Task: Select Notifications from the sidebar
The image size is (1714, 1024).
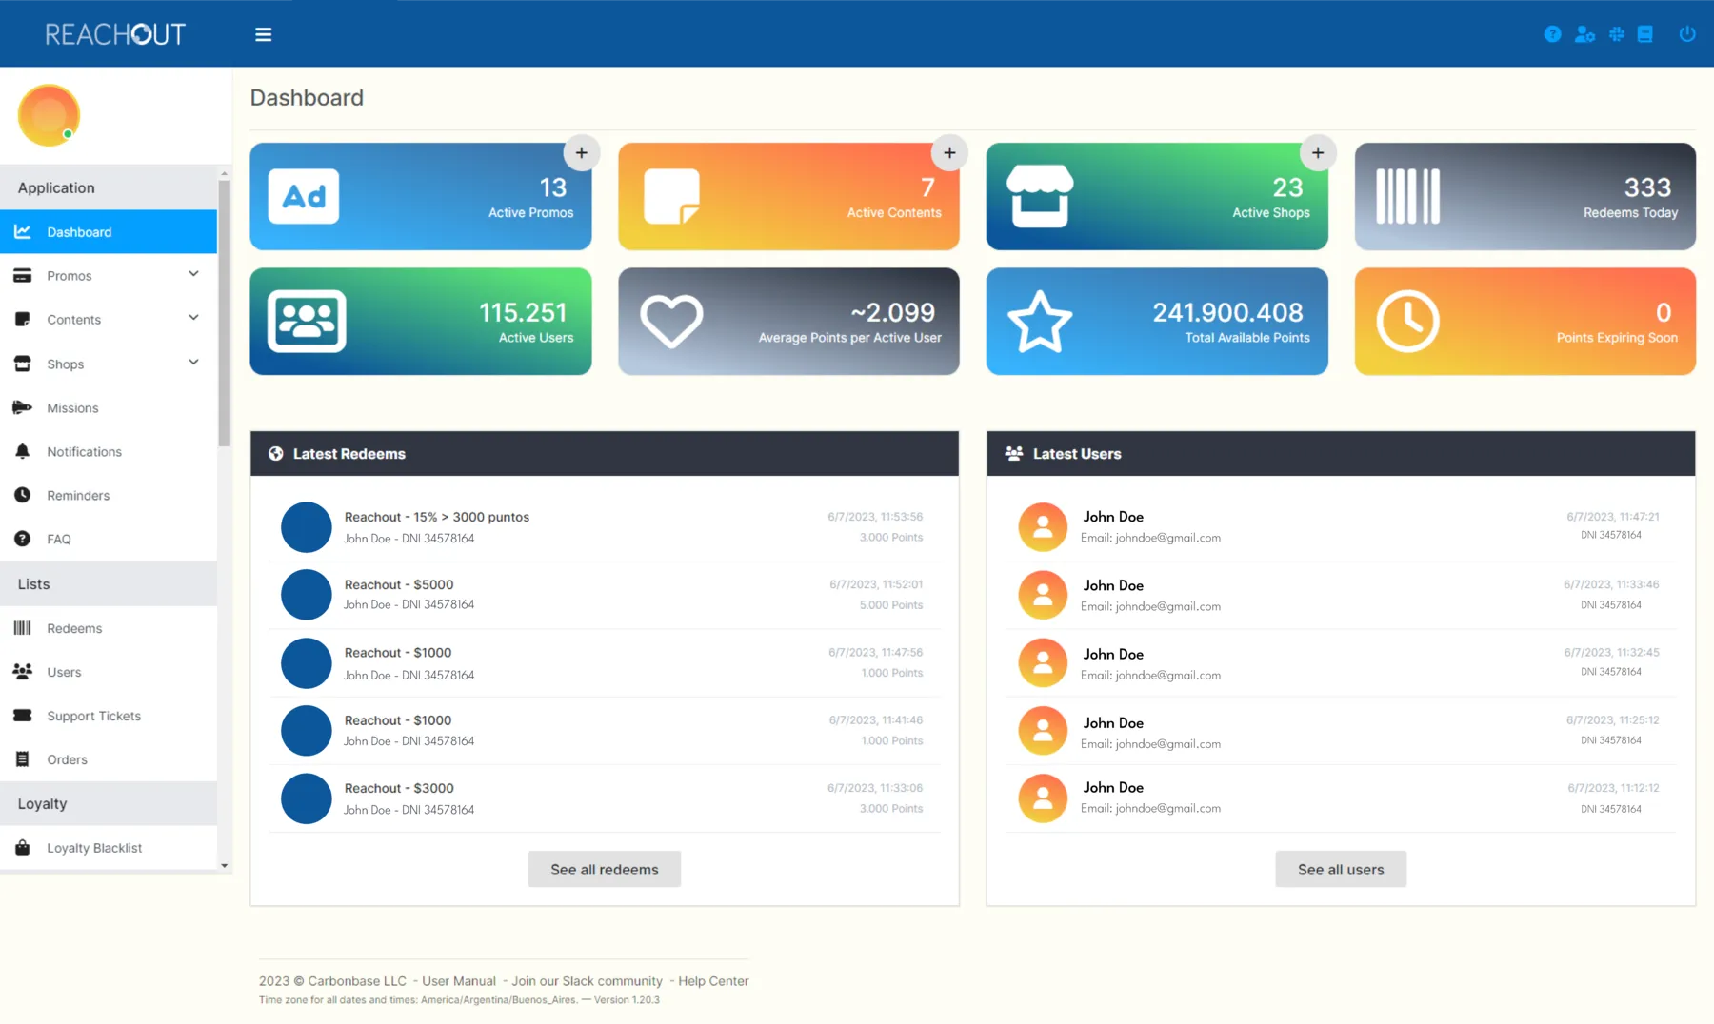Action: pyautogui.click(x=109, y=451)
